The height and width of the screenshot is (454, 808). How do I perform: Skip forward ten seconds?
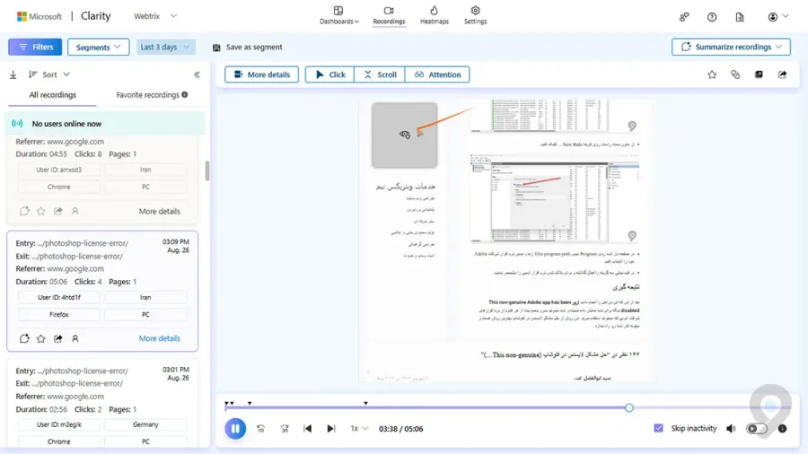pos(285,428)
